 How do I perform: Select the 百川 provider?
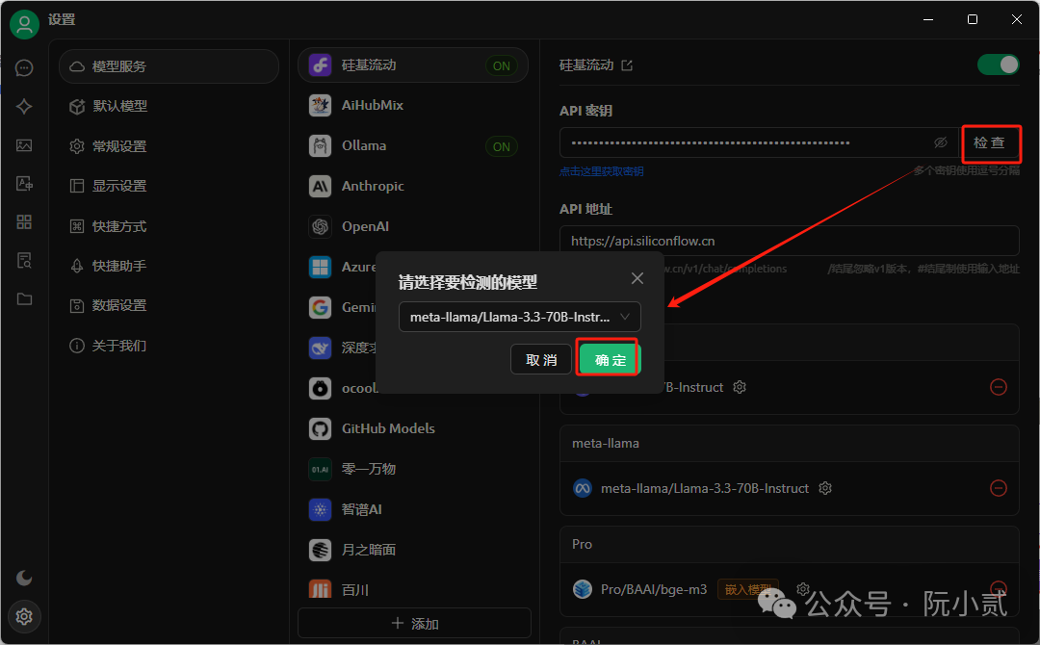coord(413,589)
